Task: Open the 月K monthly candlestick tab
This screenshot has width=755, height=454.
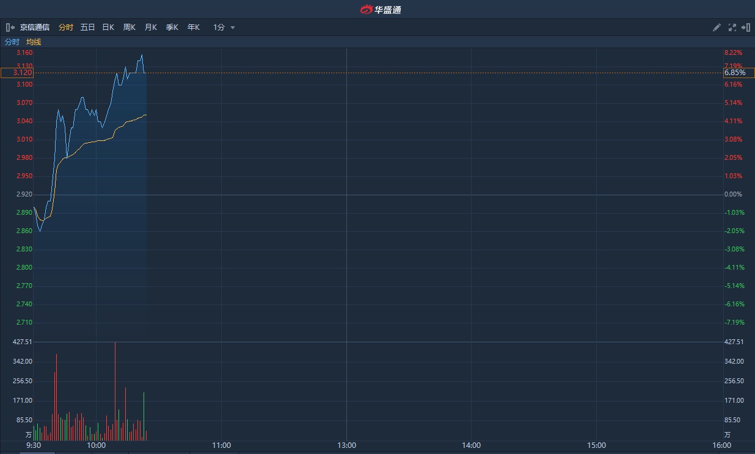Action: pos(151,27)
